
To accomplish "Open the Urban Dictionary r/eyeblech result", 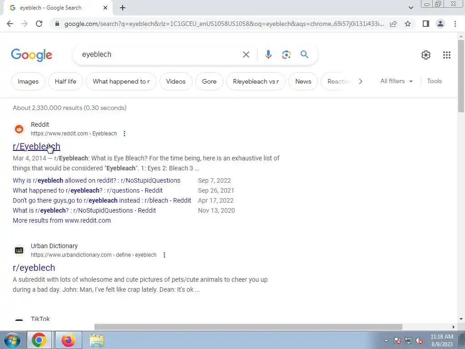I will pos(34,268).
